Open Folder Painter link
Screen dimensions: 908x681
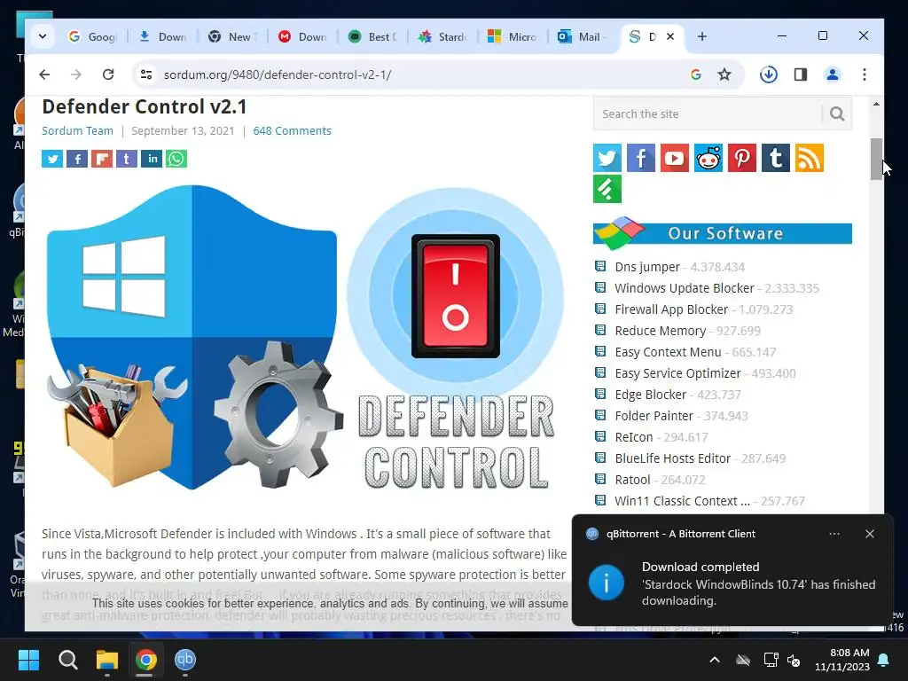654,416
